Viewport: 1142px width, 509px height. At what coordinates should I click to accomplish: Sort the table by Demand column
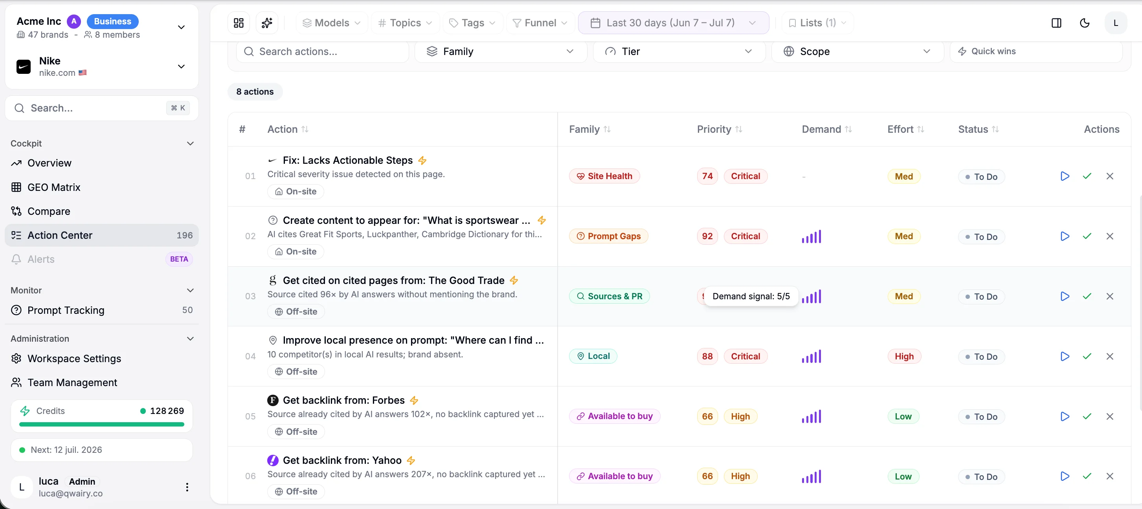pyautogui.click(x=826, y=129)
